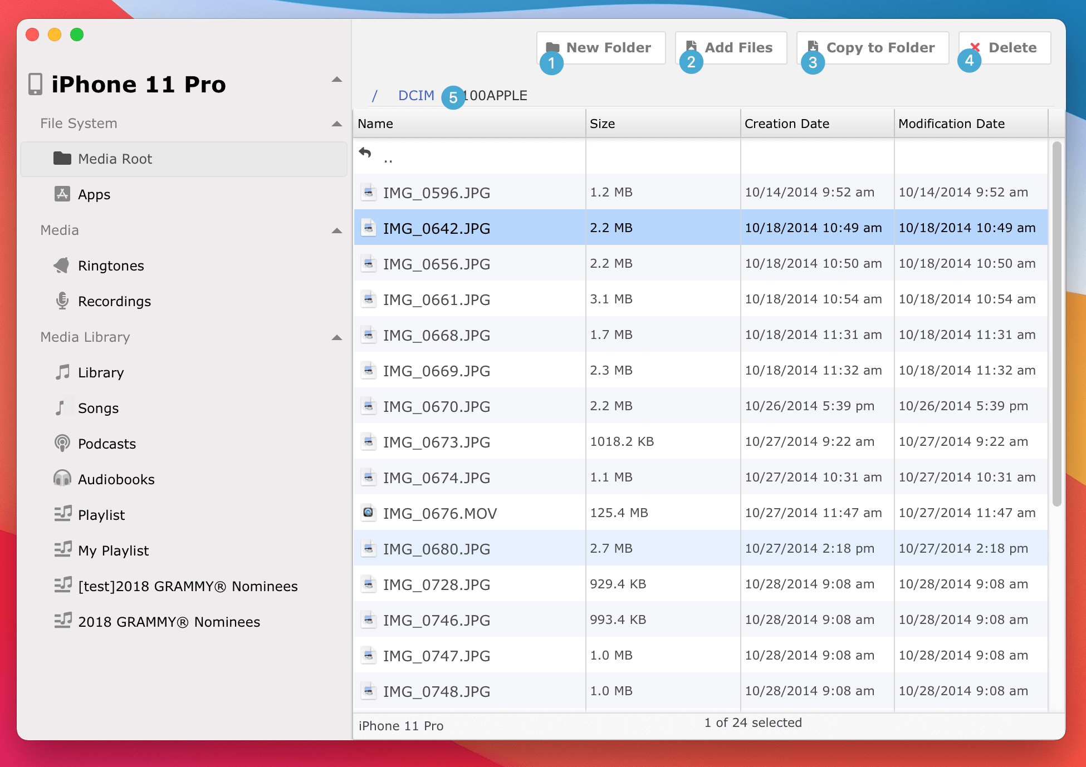Click the IMG_0748.JPG image file icon
The width and height of the screenshot is (1086, 767).
[368, 691]
